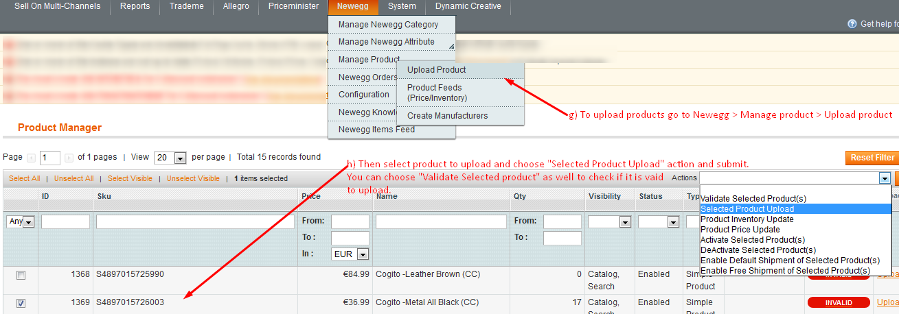Open Sell On Multi-Channels menu

click(57, 6)
